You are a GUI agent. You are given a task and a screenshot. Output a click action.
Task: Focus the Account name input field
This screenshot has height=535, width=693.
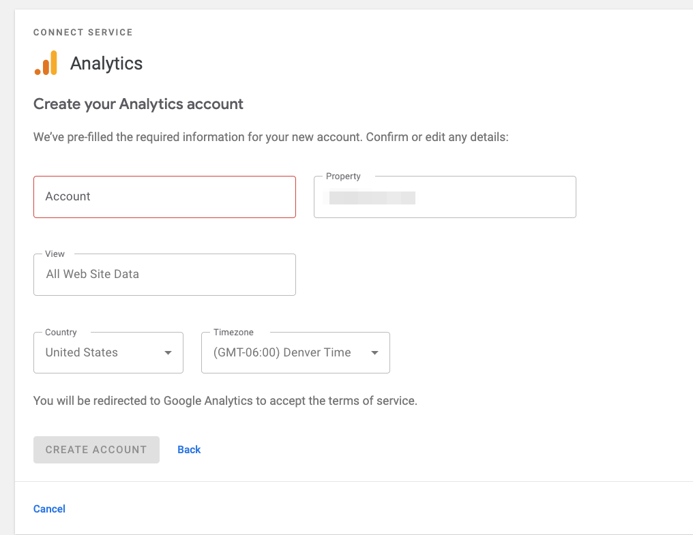click(x=164, y=197)
